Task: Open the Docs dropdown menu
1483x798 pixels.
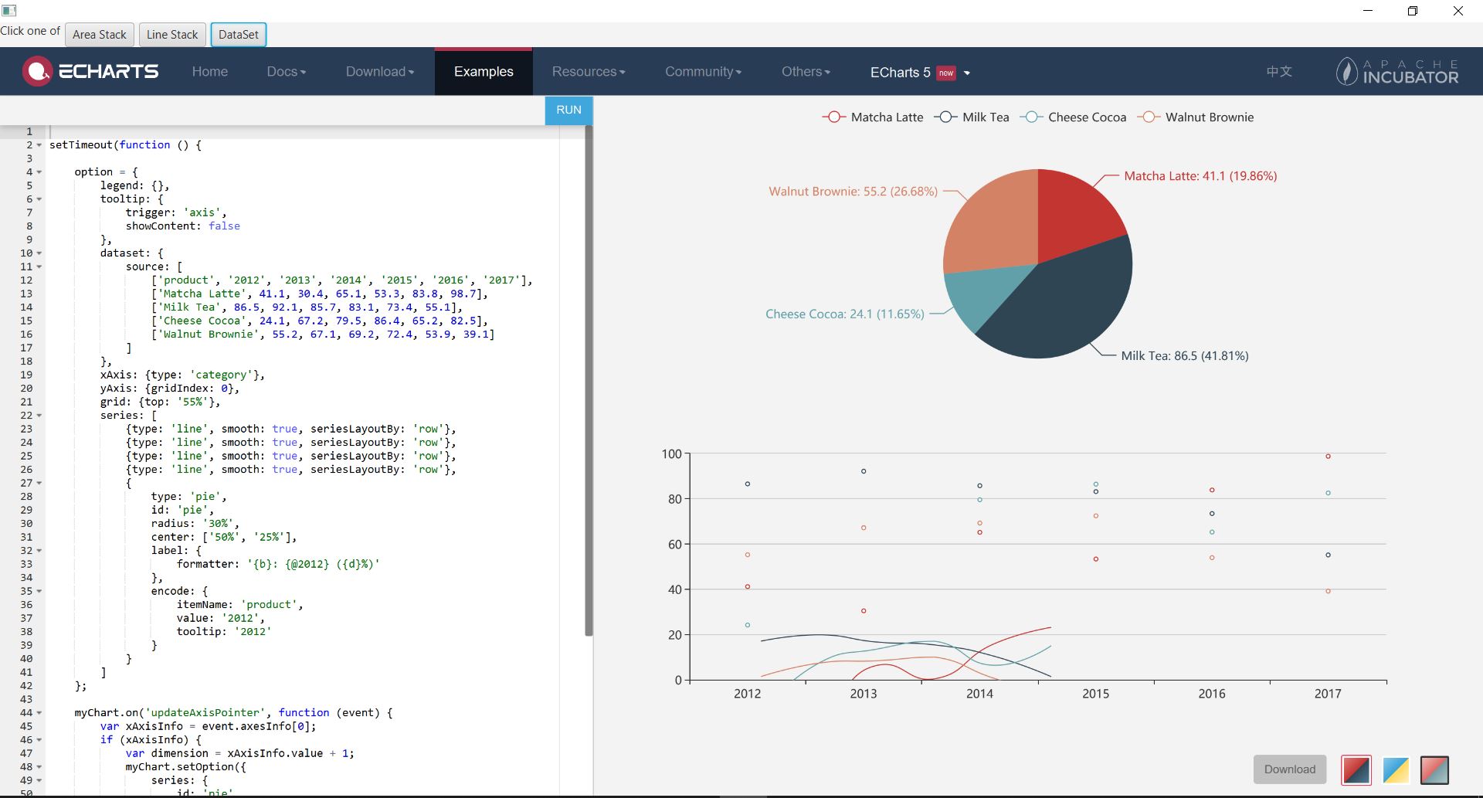Action: coord(286,72)
